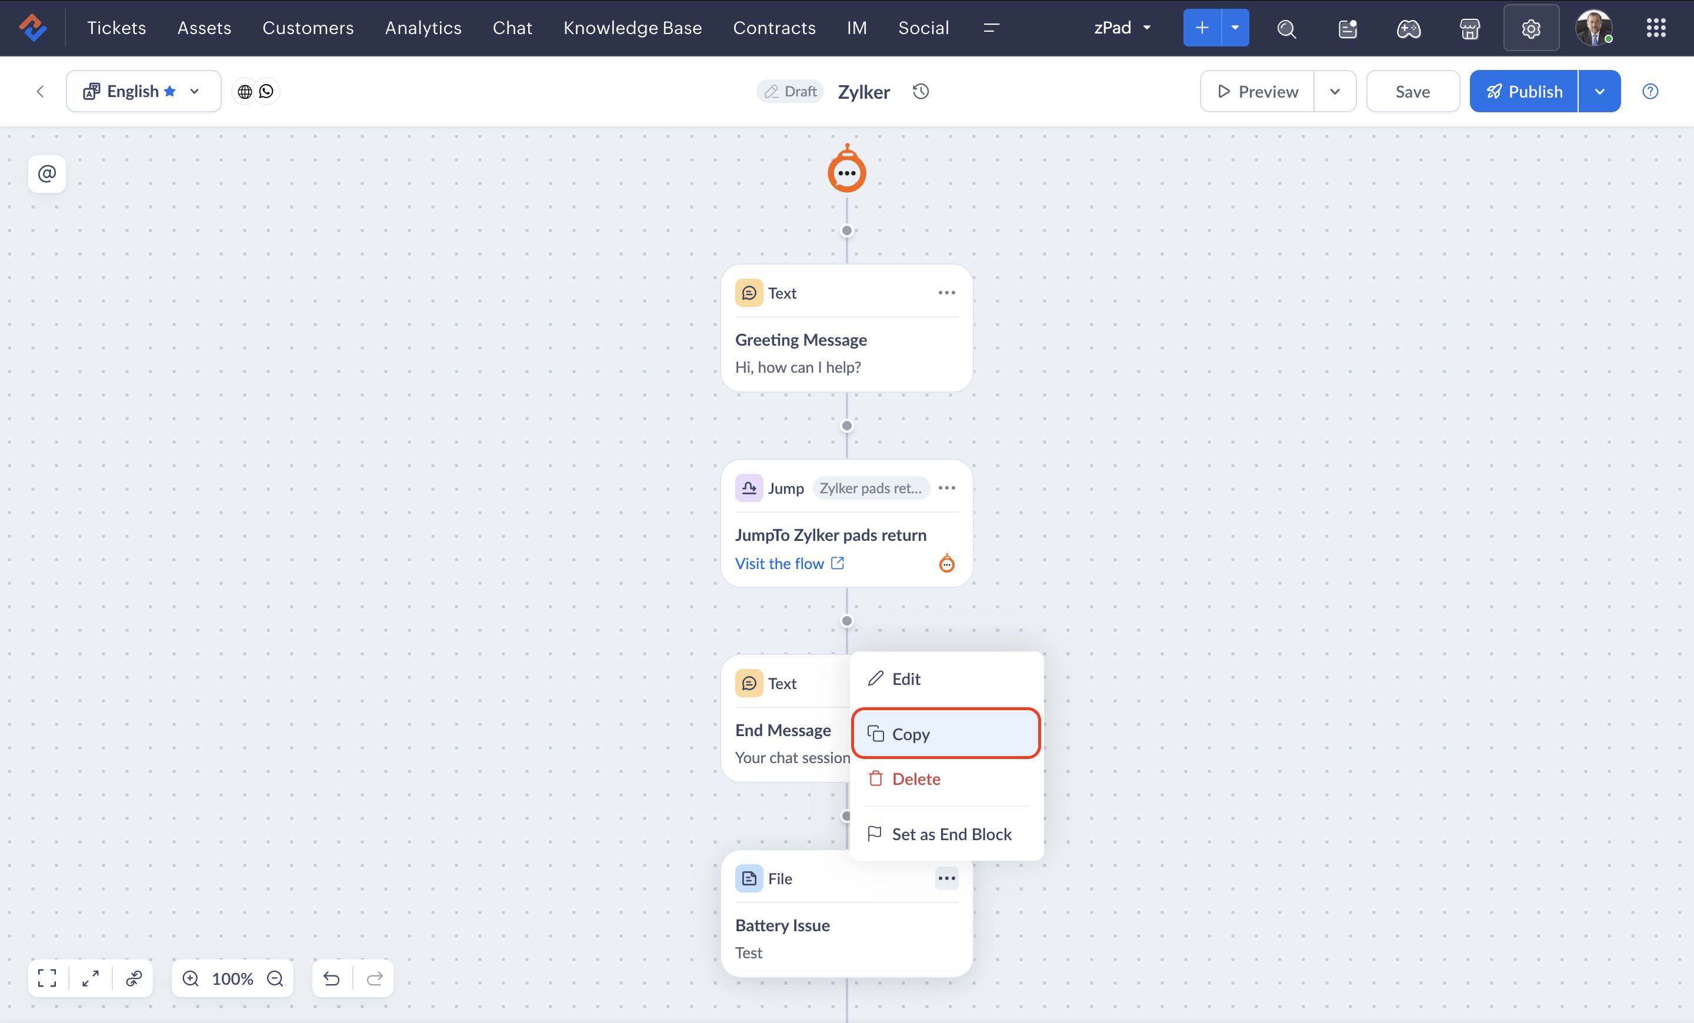Viewport: 1694px width, 1023px height.
Task: Open the setup gear icon
Action: pyautogui.click(x=1530, y=28)
